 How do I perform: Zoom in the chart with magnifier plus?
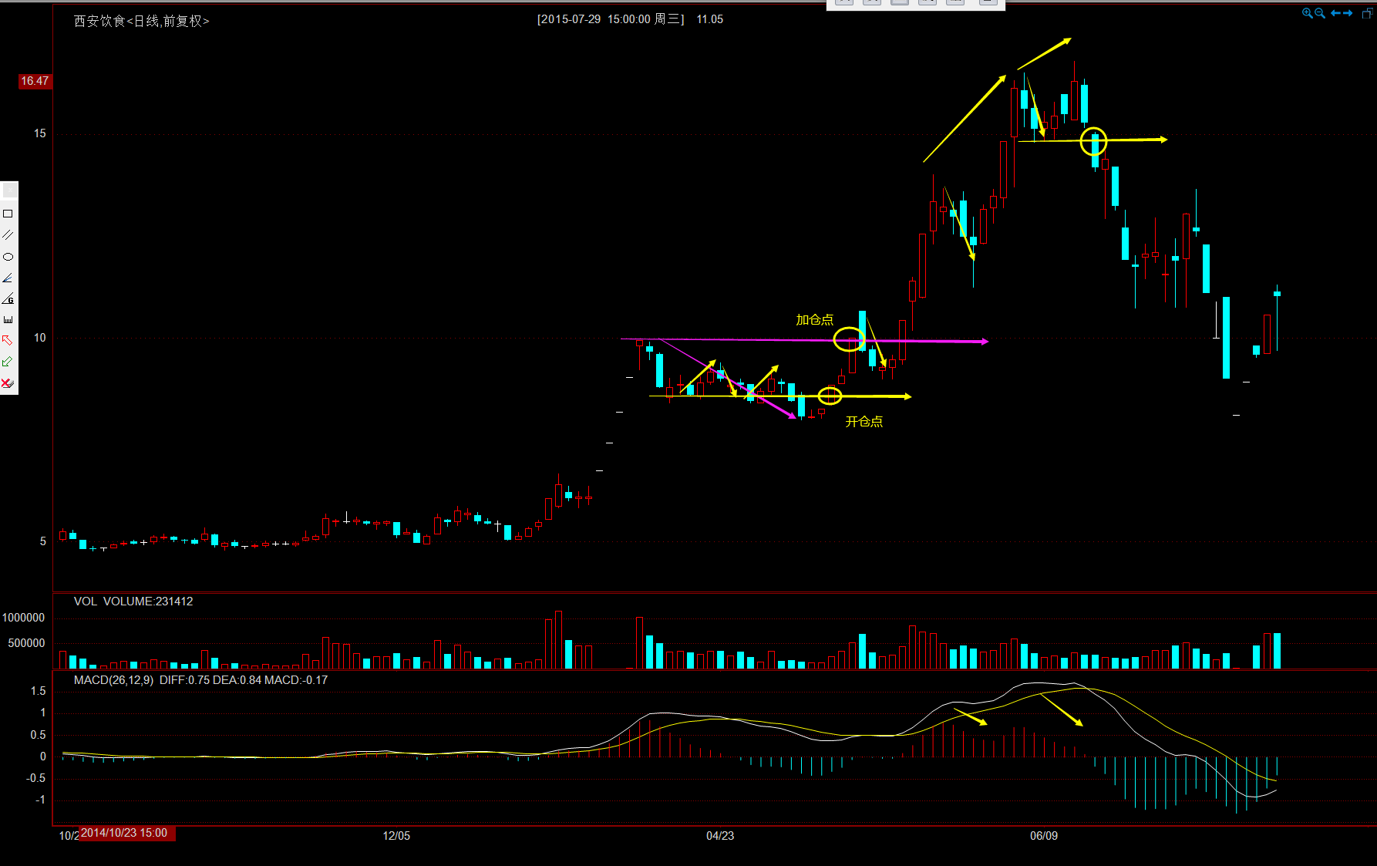tap(1307, 13)
